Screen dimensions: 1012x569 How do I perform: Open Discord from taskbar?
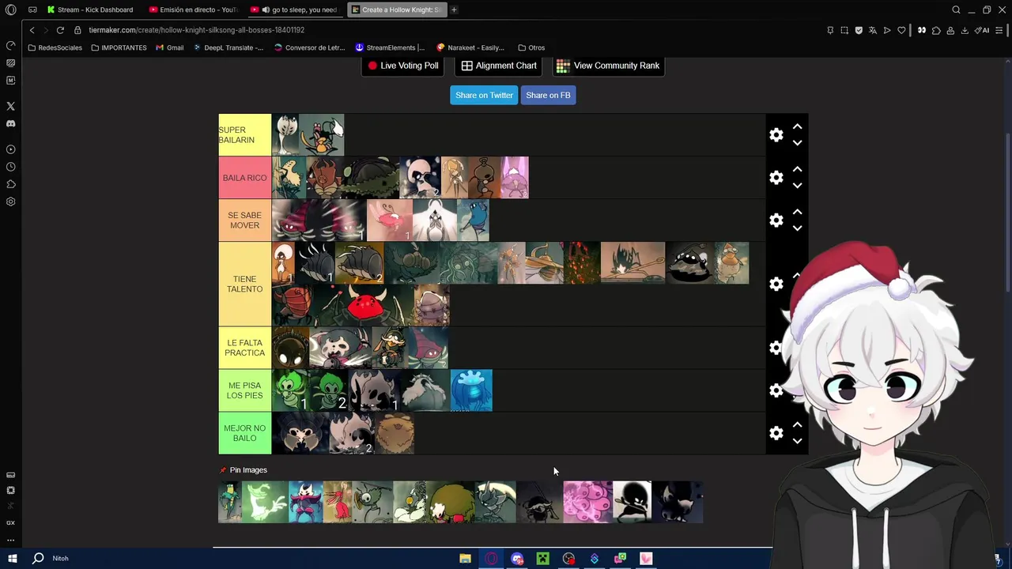(517, 559)
